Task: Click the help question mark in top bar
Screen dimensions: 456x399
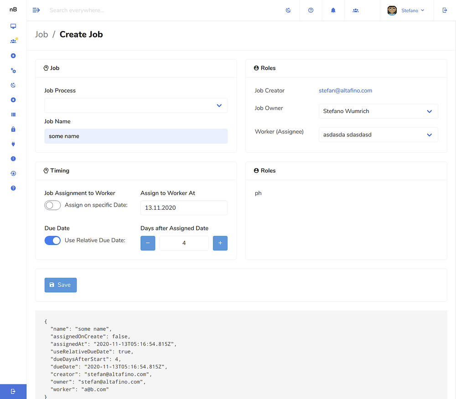Action: point(311,10)
